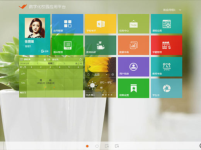Click the 星期三 weekday label
This screenshot has width=201, height=150.
[51, 63]
